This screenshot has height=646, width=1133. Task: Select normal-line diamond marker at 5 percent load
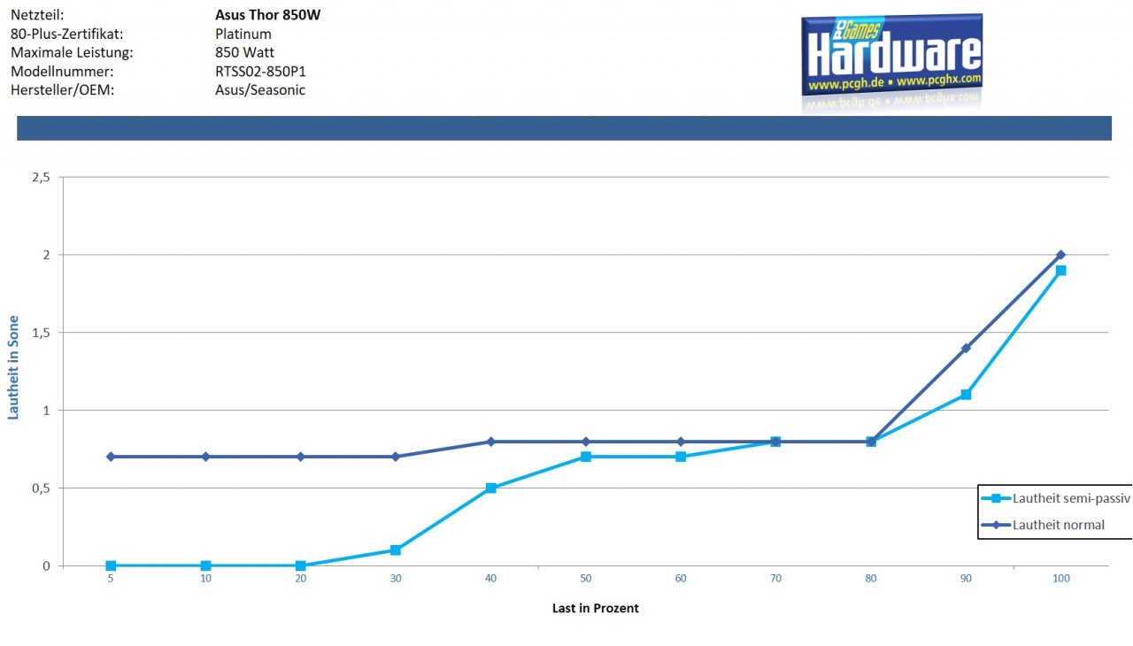click(111, 457)
